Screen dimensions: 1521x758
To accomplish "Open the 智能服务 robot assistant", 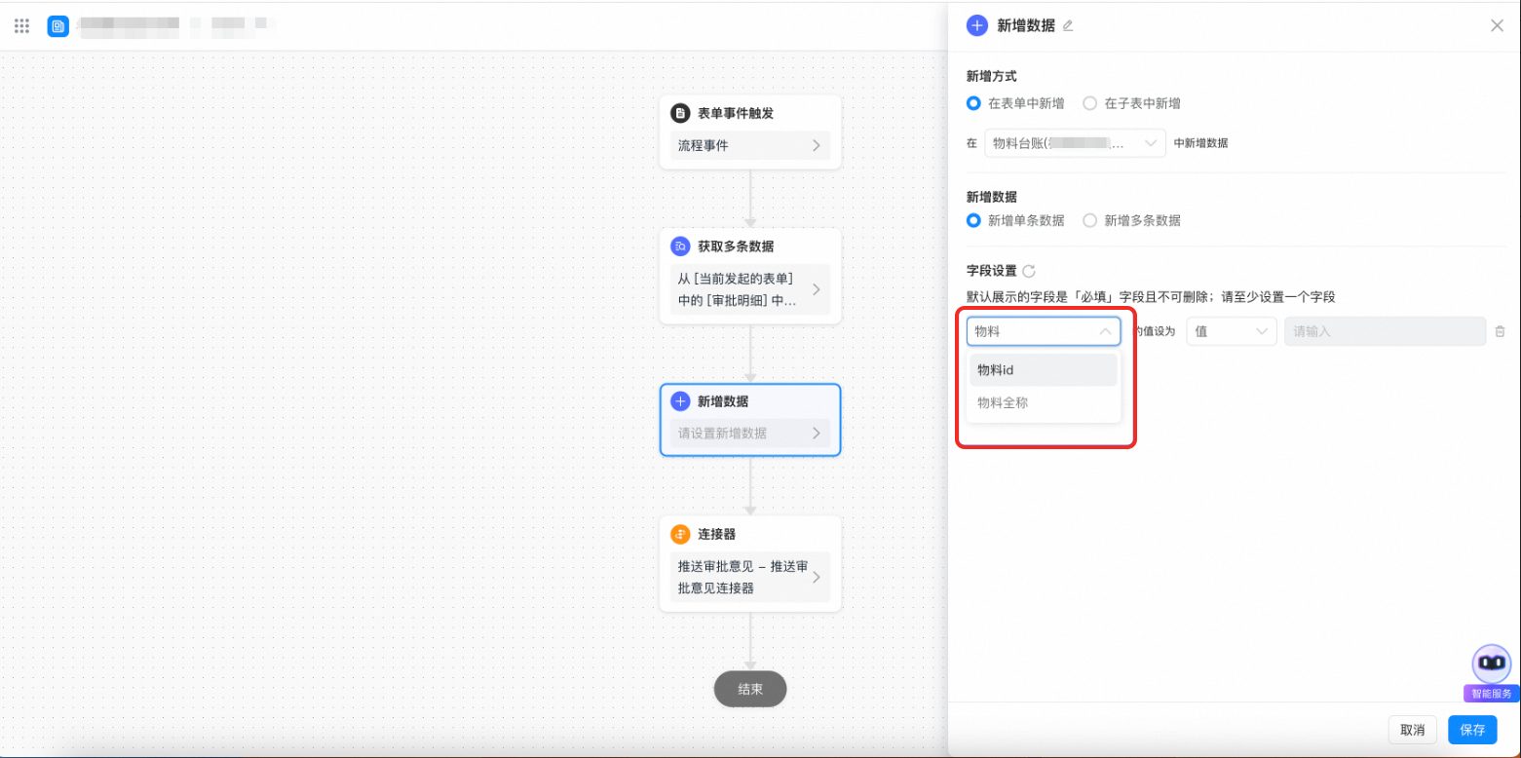I will click(1491, 665).
